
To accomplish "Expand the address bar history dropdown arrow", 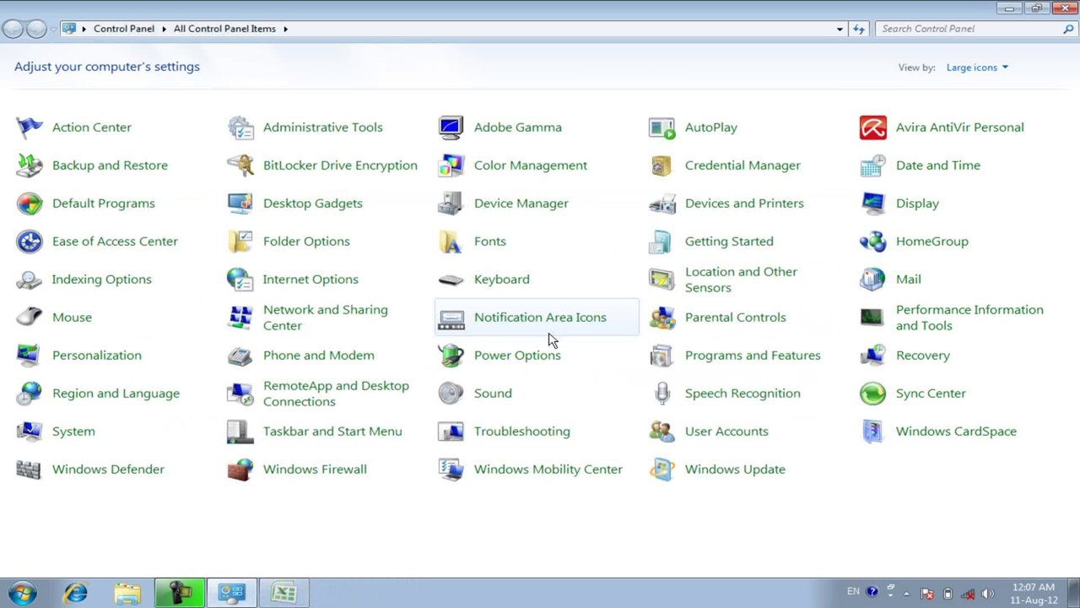I will coord(840,29).
